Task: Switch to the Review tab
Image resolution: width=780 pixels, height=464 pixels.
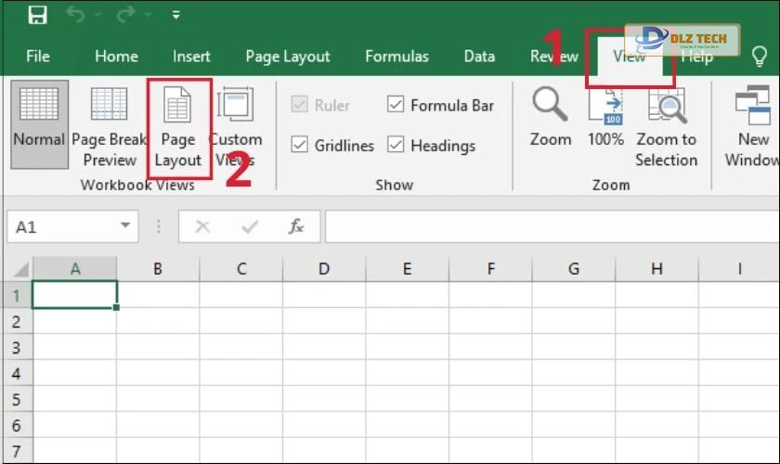Action: [x=553, y=57]
